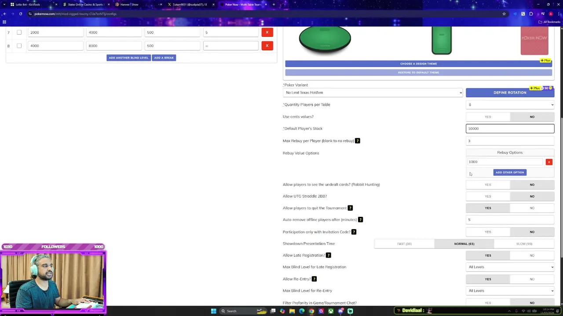
Task: Open the Xbox app from the taskbar
Action: 331,311
